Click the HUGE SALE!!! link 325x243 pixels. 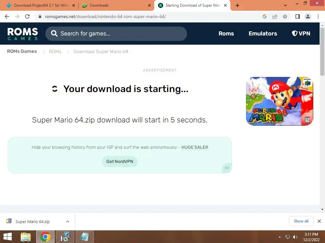[195, 147]
